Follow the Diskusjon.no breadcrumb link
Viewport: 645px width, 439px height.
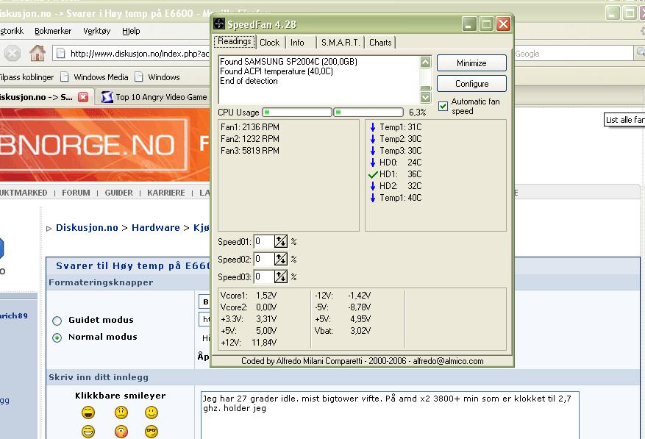click(x=87, y=227)
